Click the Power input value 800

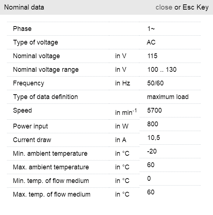153,124
